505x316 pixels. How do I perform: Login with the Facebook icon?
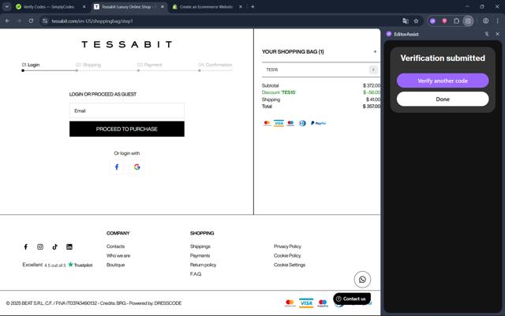pos(117,167)
